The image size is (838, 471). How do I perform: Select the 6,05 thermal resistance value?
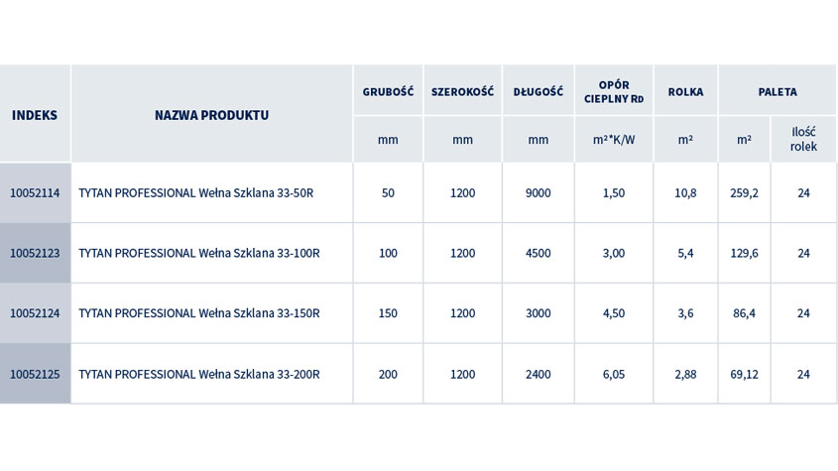614,374
